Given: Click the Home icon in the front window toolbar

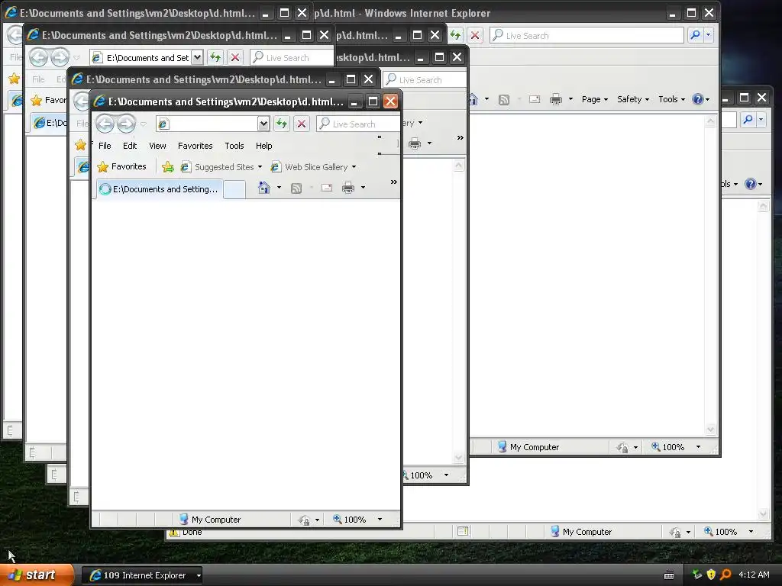Looking at the screenshot, I should click(x=263, y=188).
